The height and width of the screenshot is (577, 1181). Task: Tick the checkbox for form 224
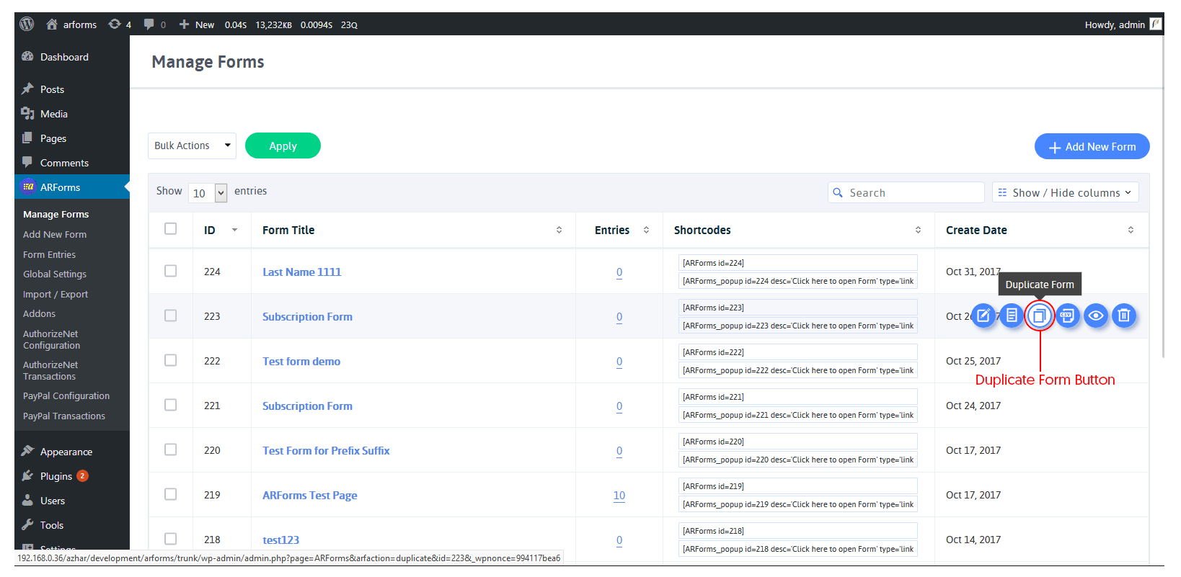[x=171, y=271]
